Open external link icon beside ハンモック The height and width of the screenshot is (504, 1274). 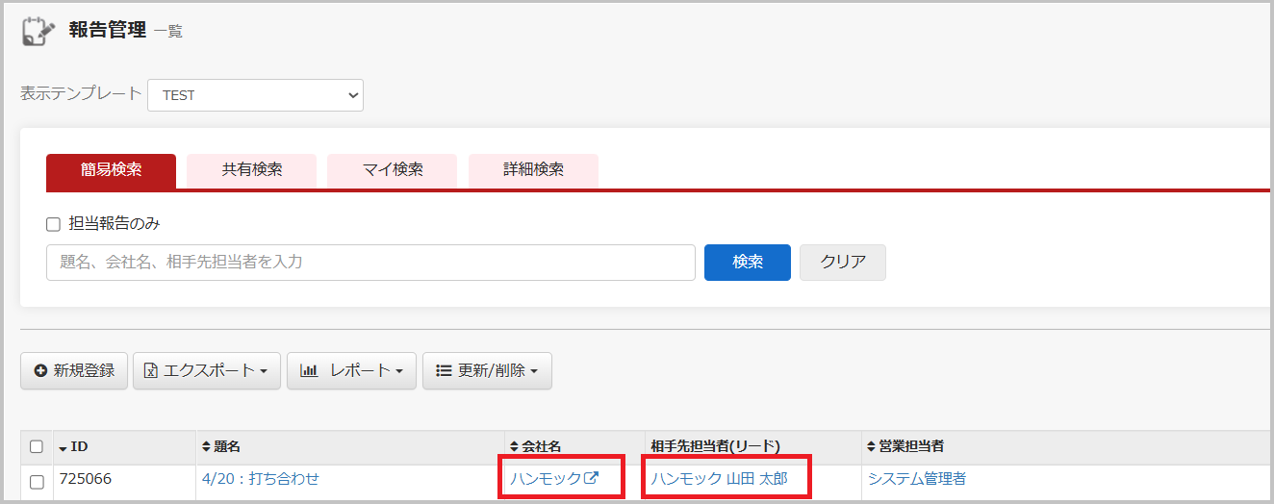(592, 478)
